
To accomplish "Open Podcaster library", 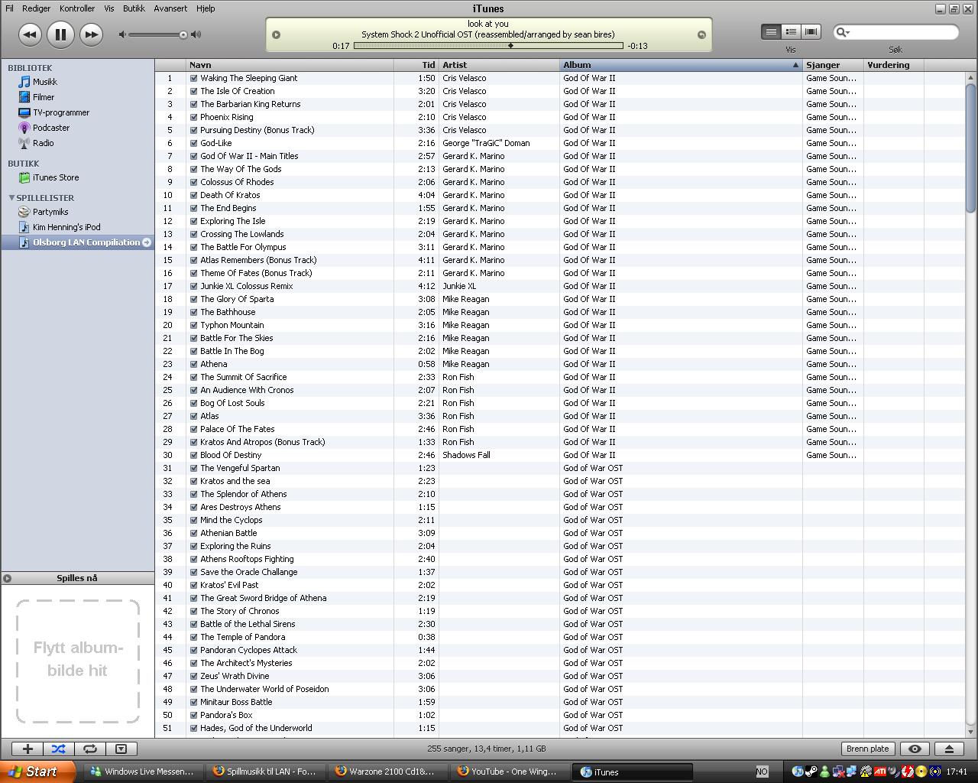I will click(x=50, y=128).
